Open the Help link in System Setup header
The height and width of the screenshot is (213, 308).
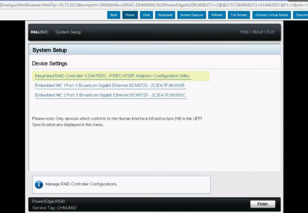coord(244,32)
